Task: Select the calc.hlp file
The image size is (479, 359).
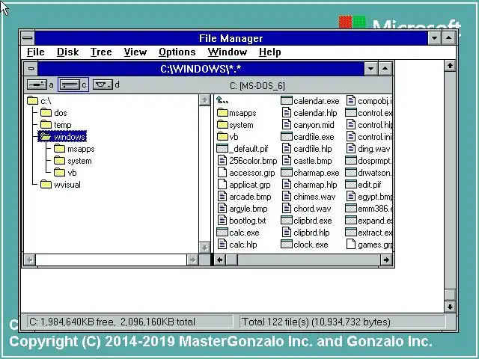Action: (237, 245)
